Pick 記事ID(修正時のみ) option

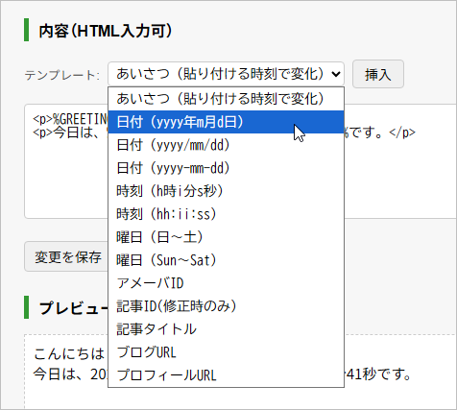pos(226,306)
